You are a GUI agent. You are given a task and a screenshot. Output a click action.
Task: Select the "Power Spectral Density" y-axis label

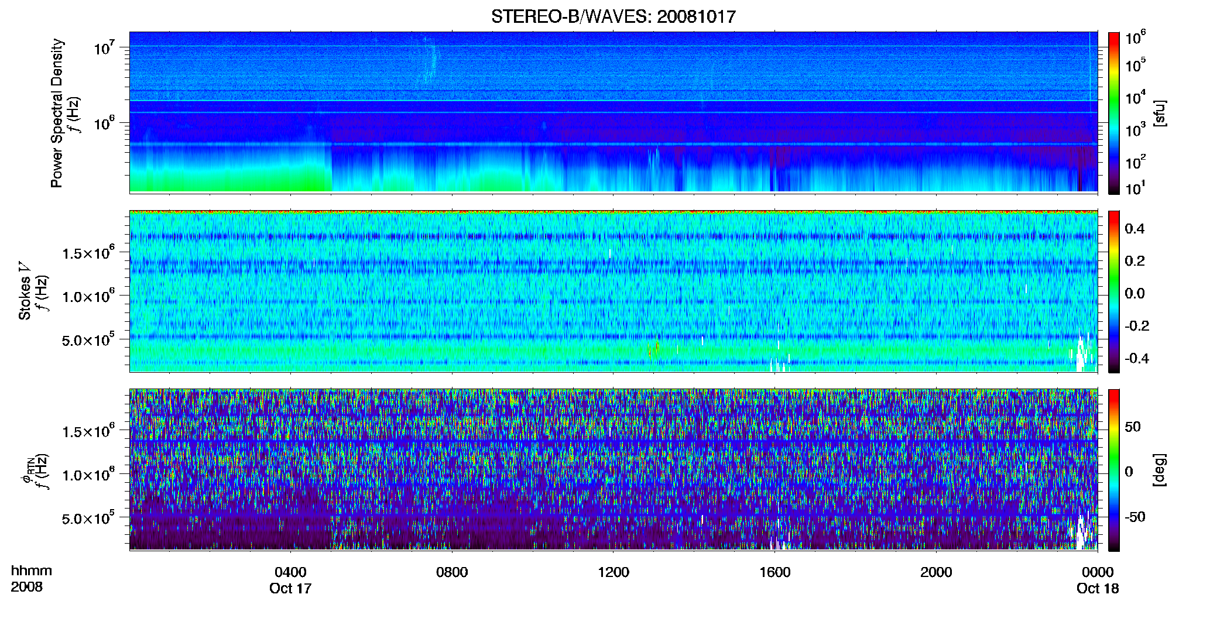click(57, 113)
